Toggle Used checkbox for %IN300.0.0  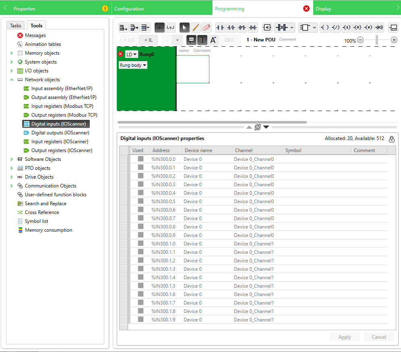pos(141,159)
